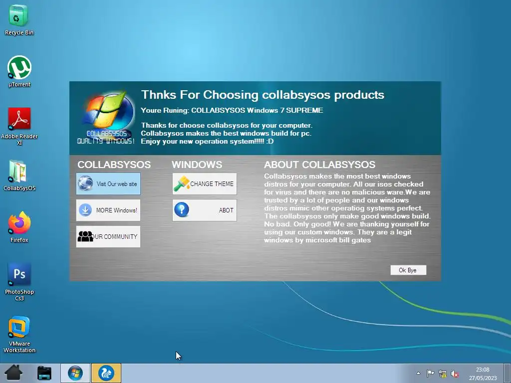Click the ABOUT COLLABSYSOS heading
The width and height of the screenshot is (511, 383).
320,165
